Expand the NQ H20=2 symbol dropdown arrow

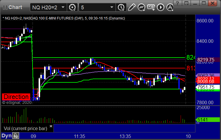63,7
